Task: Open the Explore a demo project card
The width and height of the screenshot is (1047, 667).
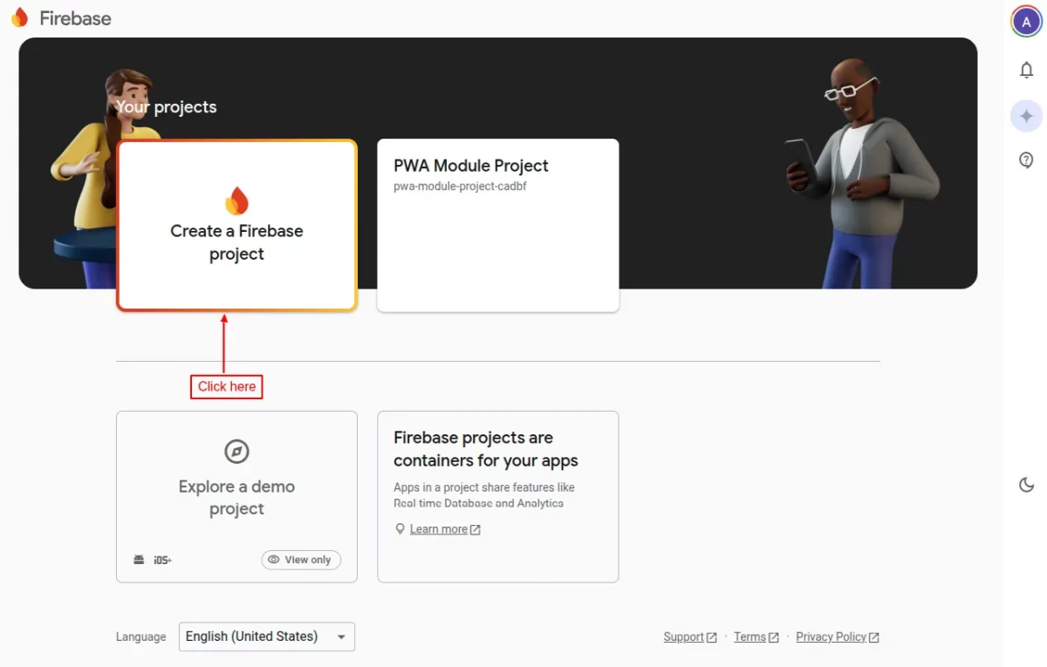Action: (236, 496)
